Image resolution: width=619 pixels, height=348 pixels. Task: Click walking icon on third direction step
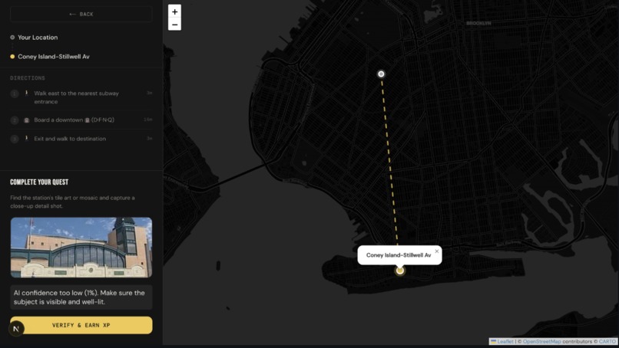(x=26, y=138)
